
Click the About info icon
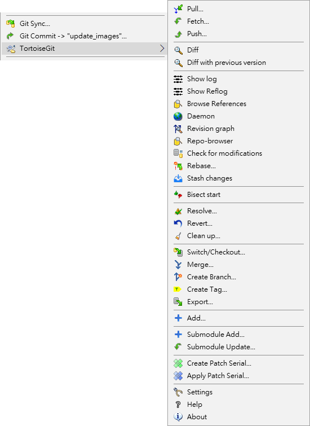tap(178, 417)
